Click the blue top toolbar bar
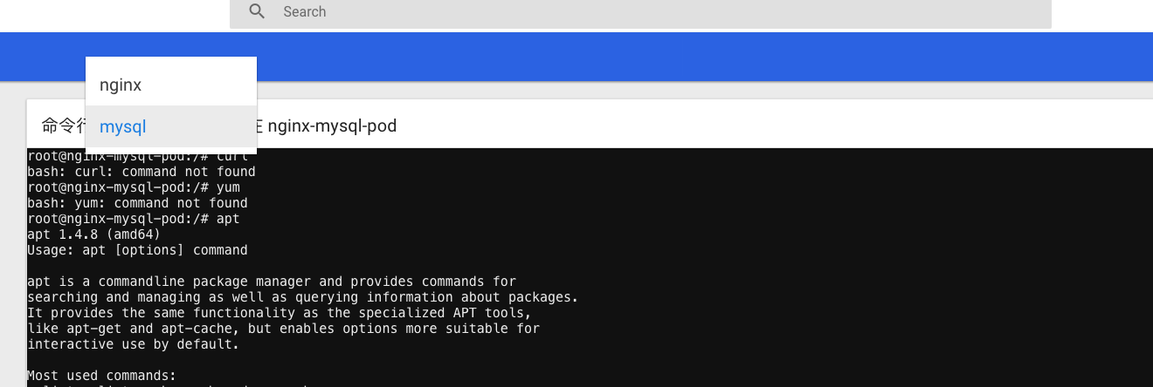The height and width of the screenshot is (387, 1153). pyautogui.click(x=576, y=57)
